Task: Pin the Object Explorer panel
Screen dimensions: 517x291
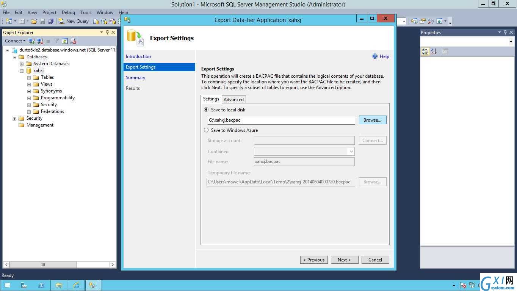Action: pyautogui.click(x=107, y=32)
